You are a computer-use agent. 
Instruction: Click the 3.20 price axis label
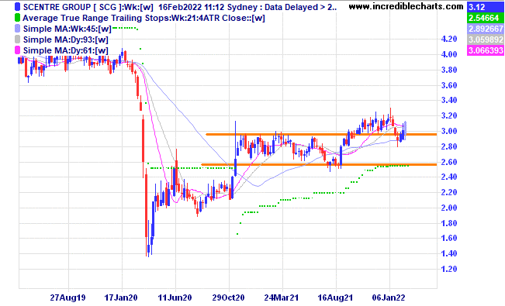pyautogui.click(x=449, y=116)
